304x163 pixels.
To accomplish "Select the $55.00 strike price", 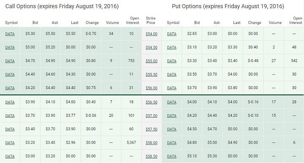I will click(x=152, y=61).
